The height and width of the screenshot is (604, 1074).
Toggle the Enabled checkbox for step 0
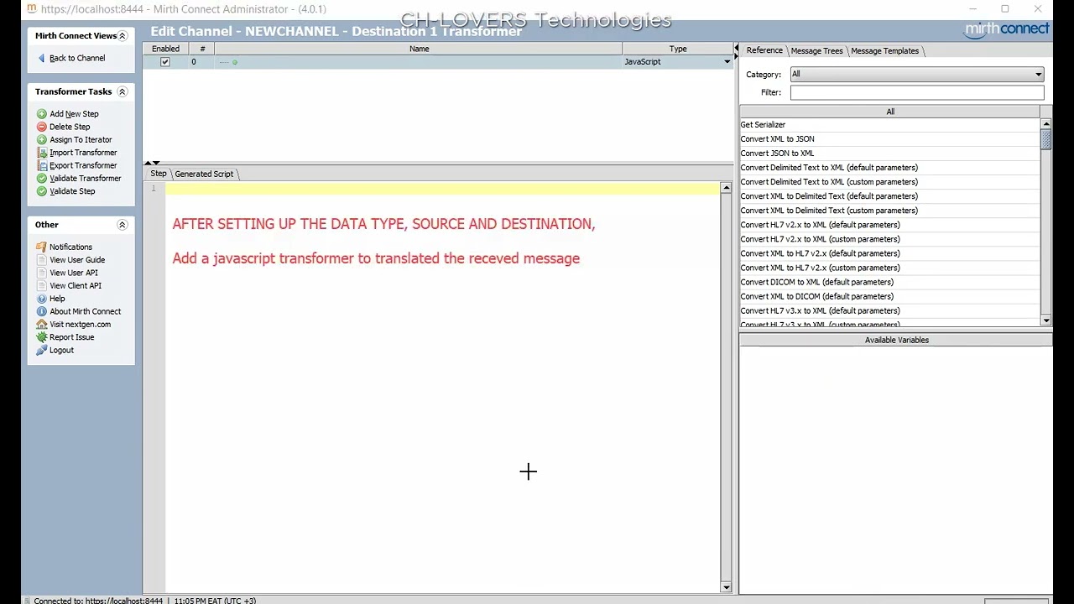[x=165, y=62]
